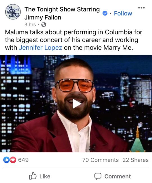152x183 pixels.
Task: Click the red heart reaction icon
Action: [x=13, y=160]
